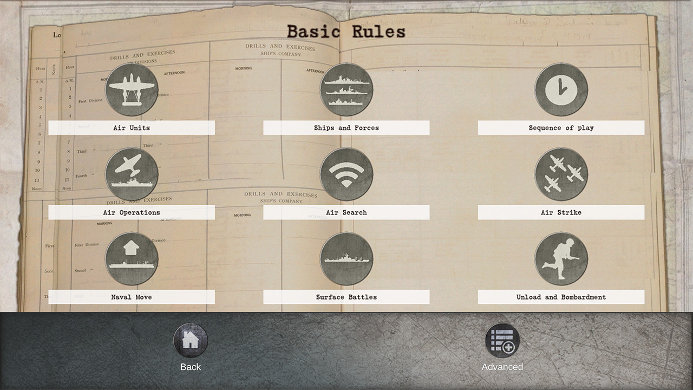Open the Sequence of play label
The width and height of the screenshot is (693, 390).
tap(561, 128)
